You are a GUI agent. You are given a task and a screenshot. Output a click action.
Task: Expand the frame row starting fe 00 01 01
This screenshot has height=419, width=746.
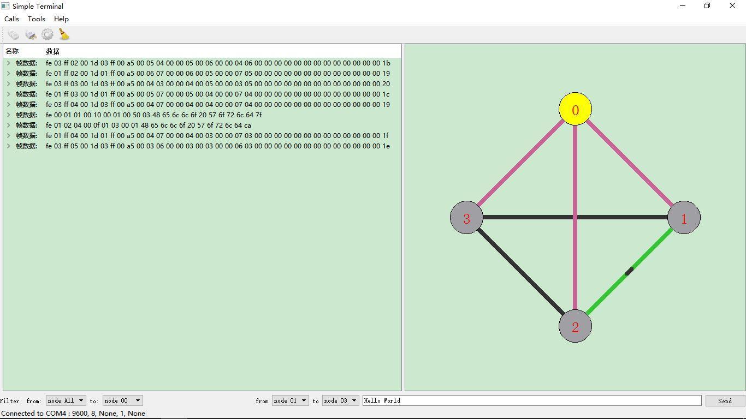pos(9,115)
